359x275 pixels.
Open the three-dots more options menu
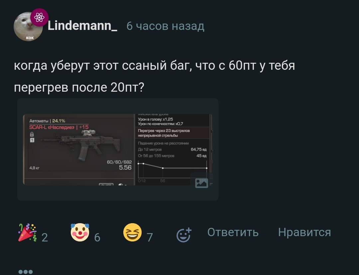click(26, 272)
